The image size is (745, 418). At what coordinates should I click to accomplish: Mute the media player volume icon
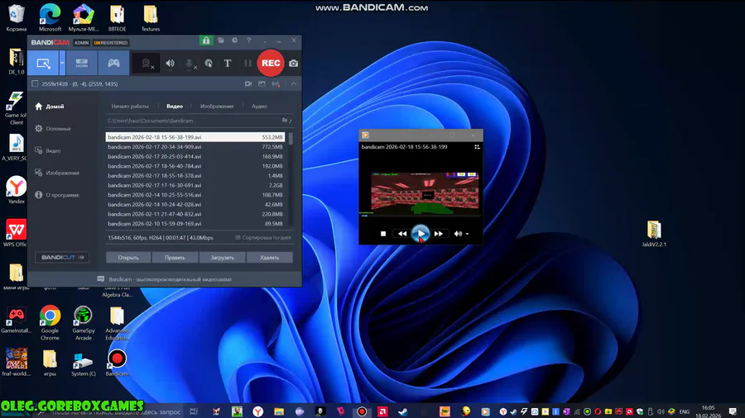point(458,234)
